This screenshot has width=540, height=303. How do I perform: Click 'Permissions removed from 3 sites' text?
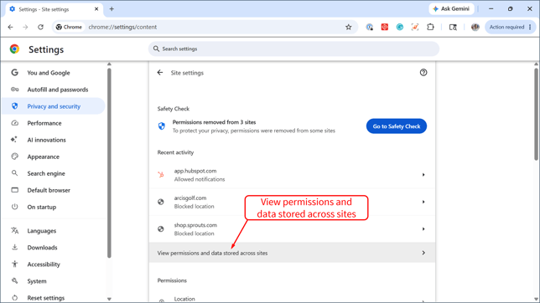pos(214,122)
